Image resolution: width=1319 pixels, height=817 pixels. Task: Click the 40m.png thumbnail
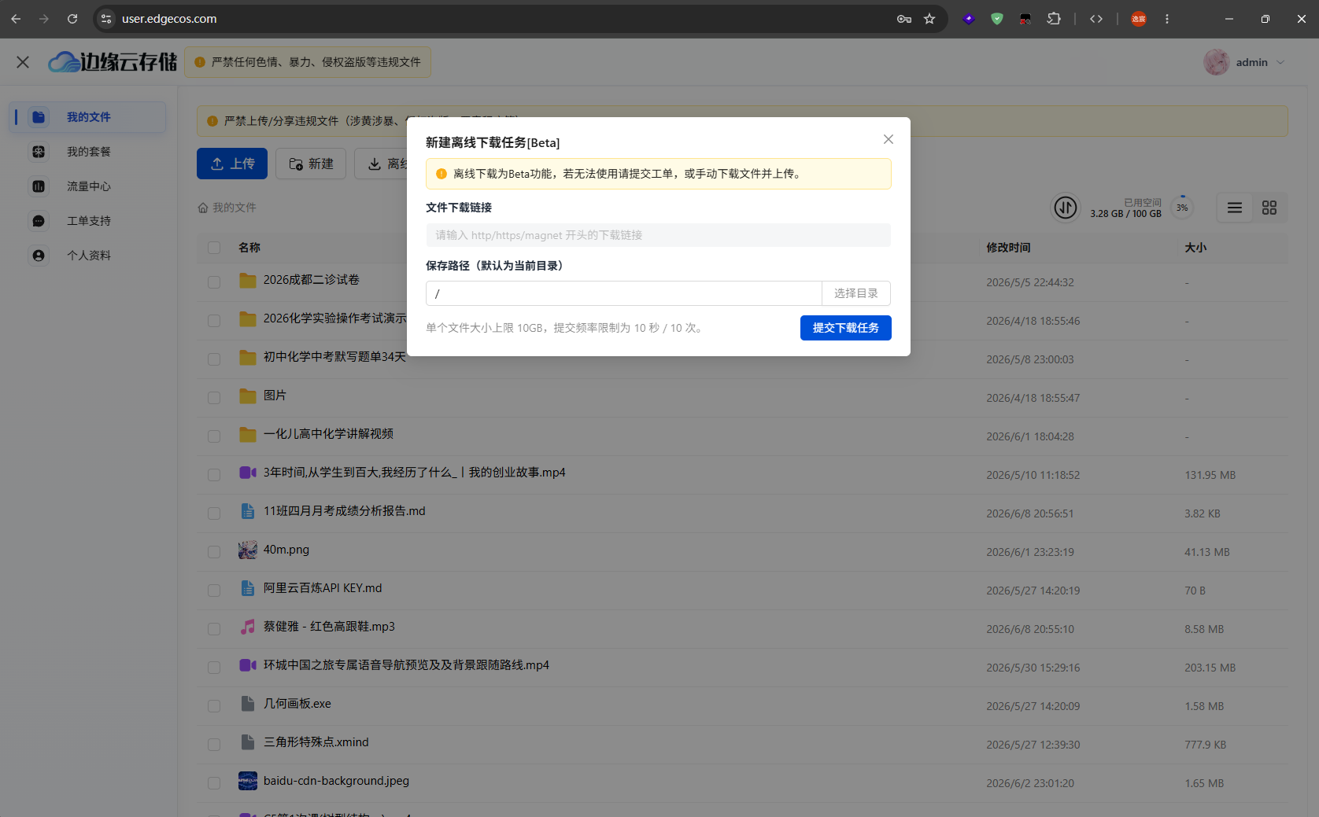click(x=248, y=550)
